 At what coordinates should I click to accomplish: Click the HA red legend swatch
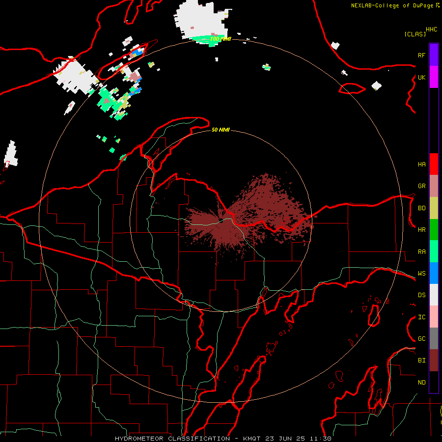click(434, 164)
